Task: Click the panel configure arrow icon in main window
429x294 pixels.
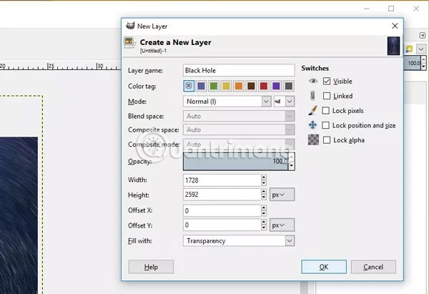Action: coord(422,35)
